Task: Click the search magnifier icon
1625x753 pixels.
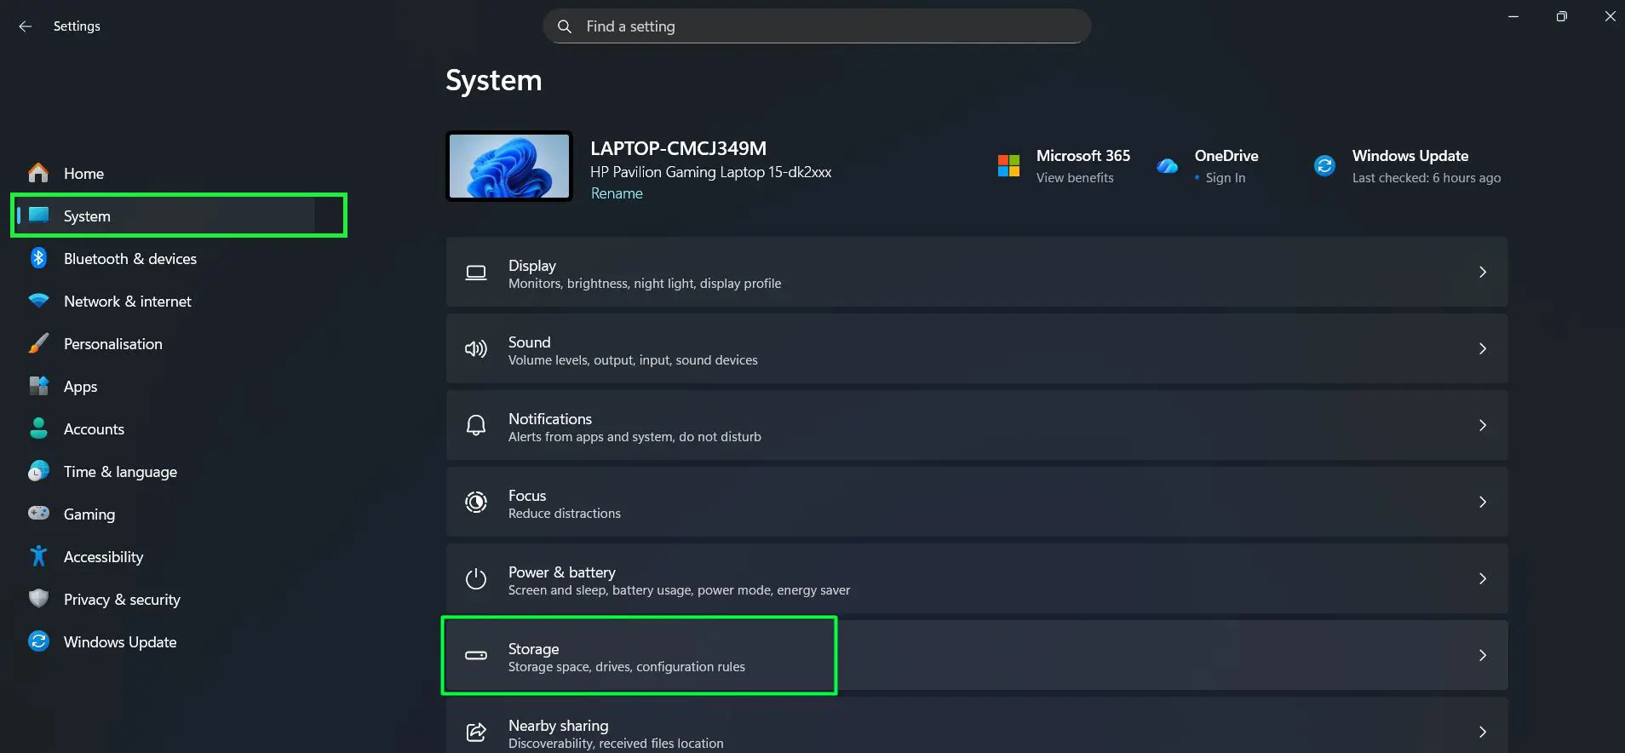Action: tap(564, 26)
